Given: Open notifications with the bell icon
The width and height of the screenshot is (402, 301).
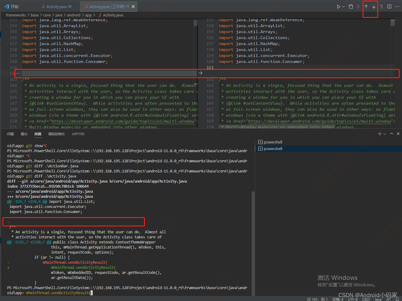Looking at the screenshot, I should pyautogui.click(x=397, y=299).
